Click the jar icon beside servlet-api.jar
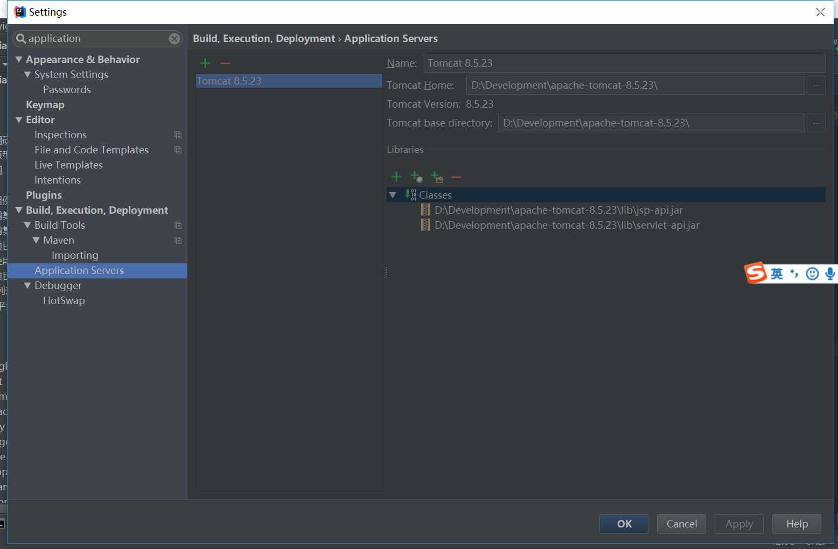The height and width of the screenshot is (549, 838). [425, 225]
